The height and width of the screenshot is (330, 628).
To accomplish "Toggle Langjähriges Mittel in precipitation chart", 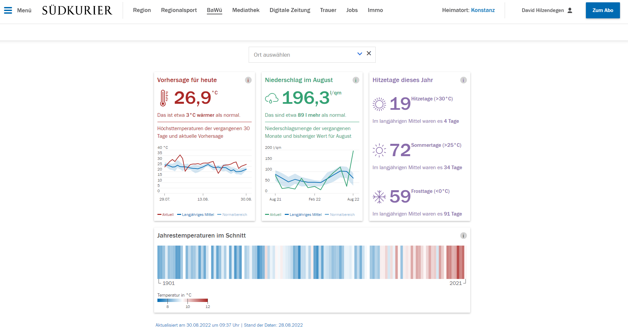I will point(303,215).
